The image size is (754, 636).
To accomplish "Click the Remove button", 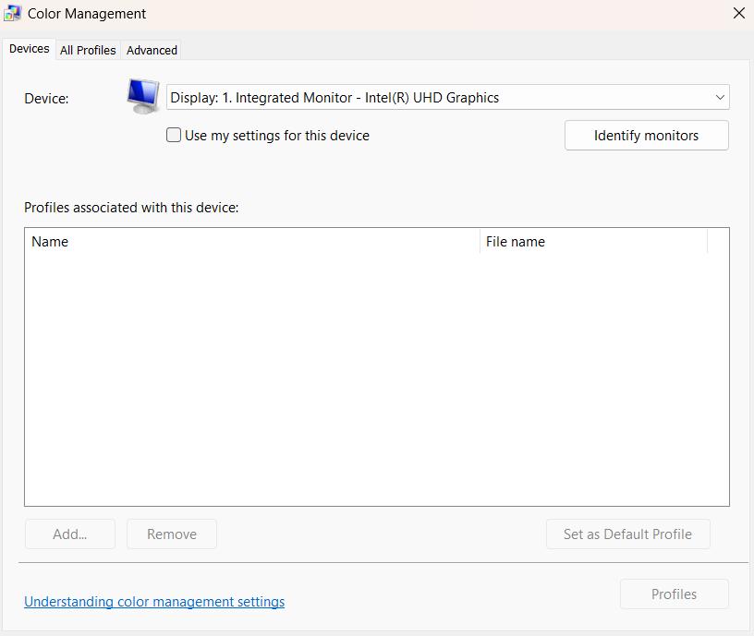I will [172, 534].
